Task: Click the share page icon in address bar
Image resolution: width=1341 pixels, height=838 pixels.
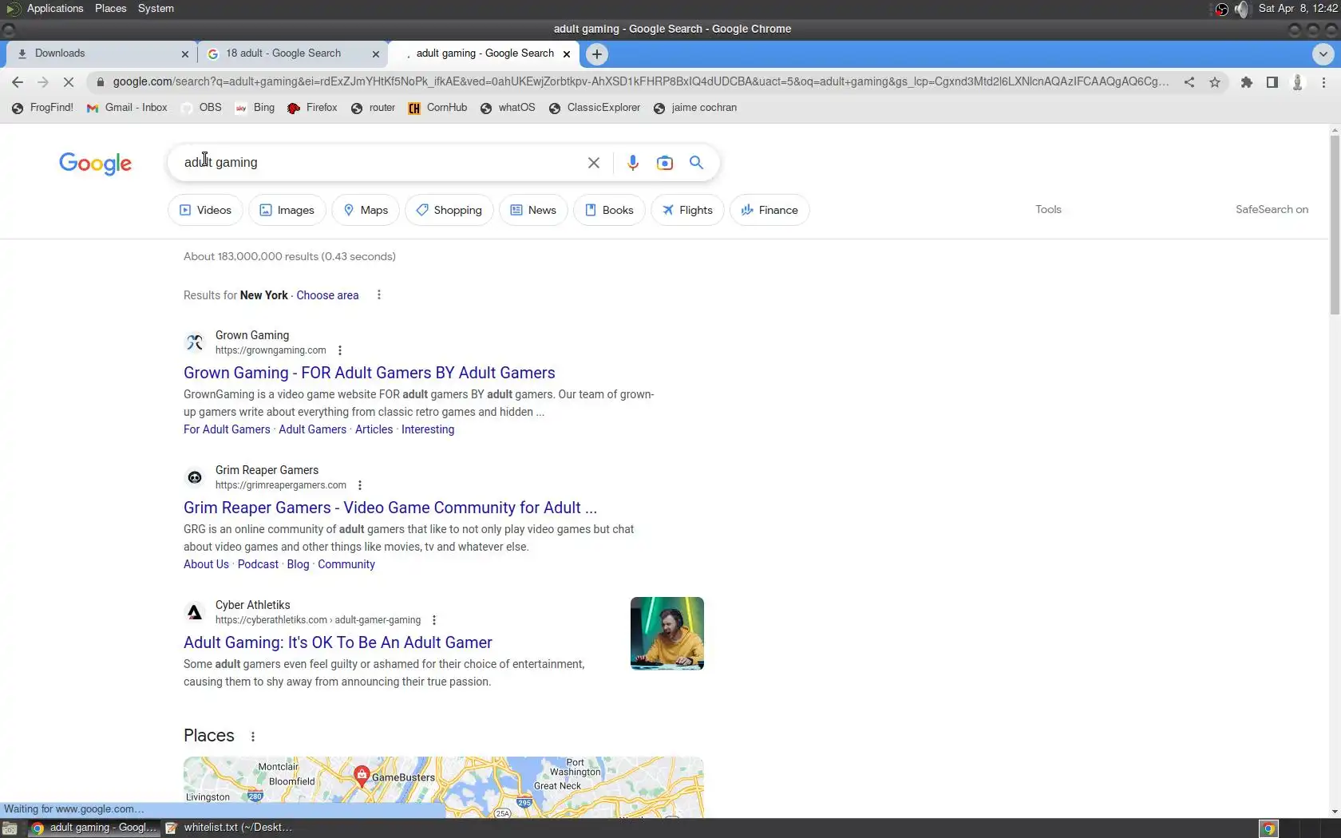Action: (1189, 82)
